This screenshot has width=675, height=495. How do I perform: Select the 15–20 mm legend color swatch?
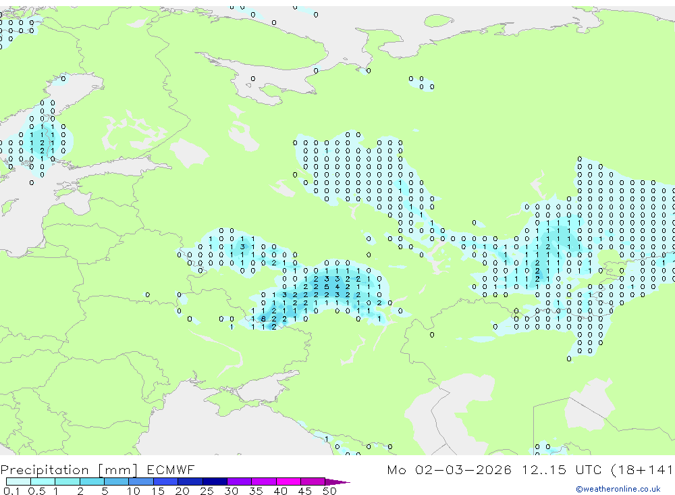165,481
